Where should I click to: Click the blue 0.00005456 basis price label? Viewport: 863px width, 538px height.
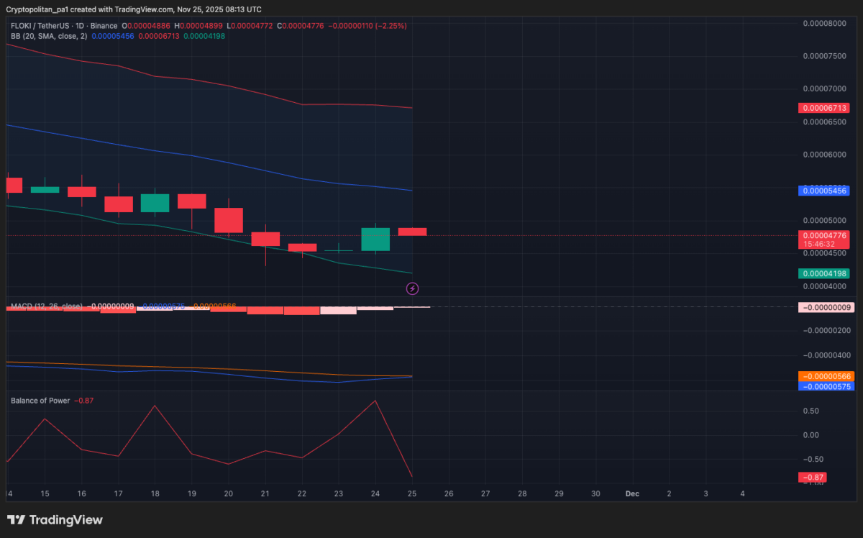(x=823, y=191)
